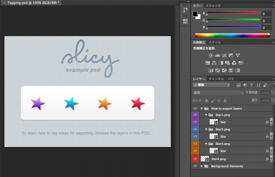Filter layers by pixel layers icon
Image resolution: width=275 pixels, height=177 pixels.
[238, 85]
